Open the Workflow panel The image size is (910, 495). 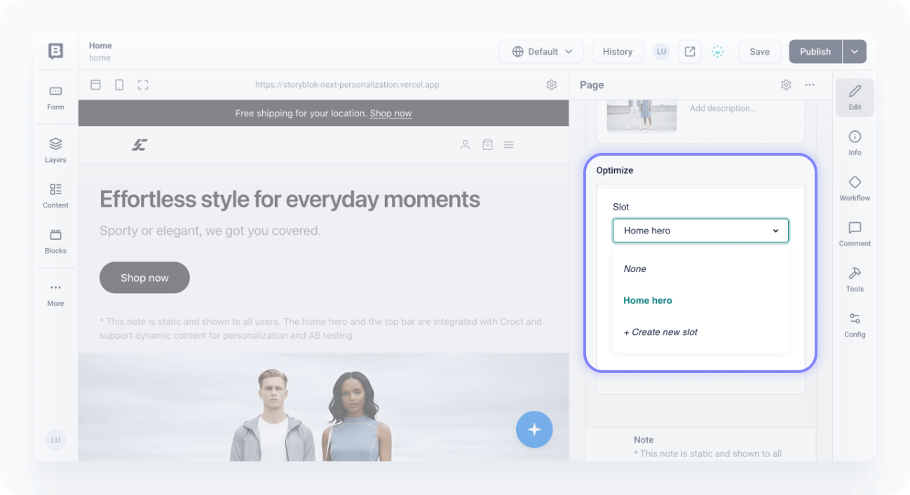855,188
